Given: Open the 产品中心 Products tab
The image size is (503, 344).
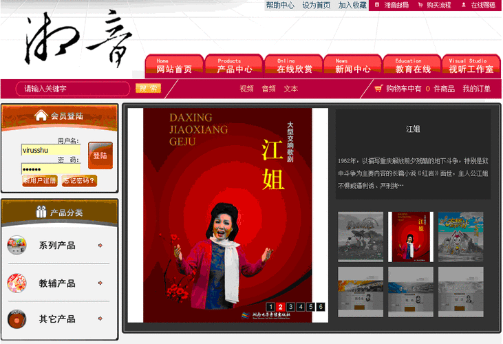Looking at the screenshot, I should (234, 66).
